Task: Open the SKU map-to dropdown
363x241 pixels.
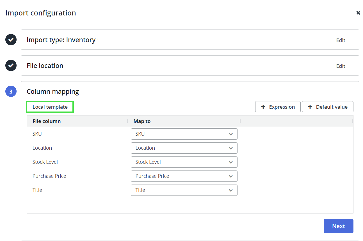Action: pos(184,134)
